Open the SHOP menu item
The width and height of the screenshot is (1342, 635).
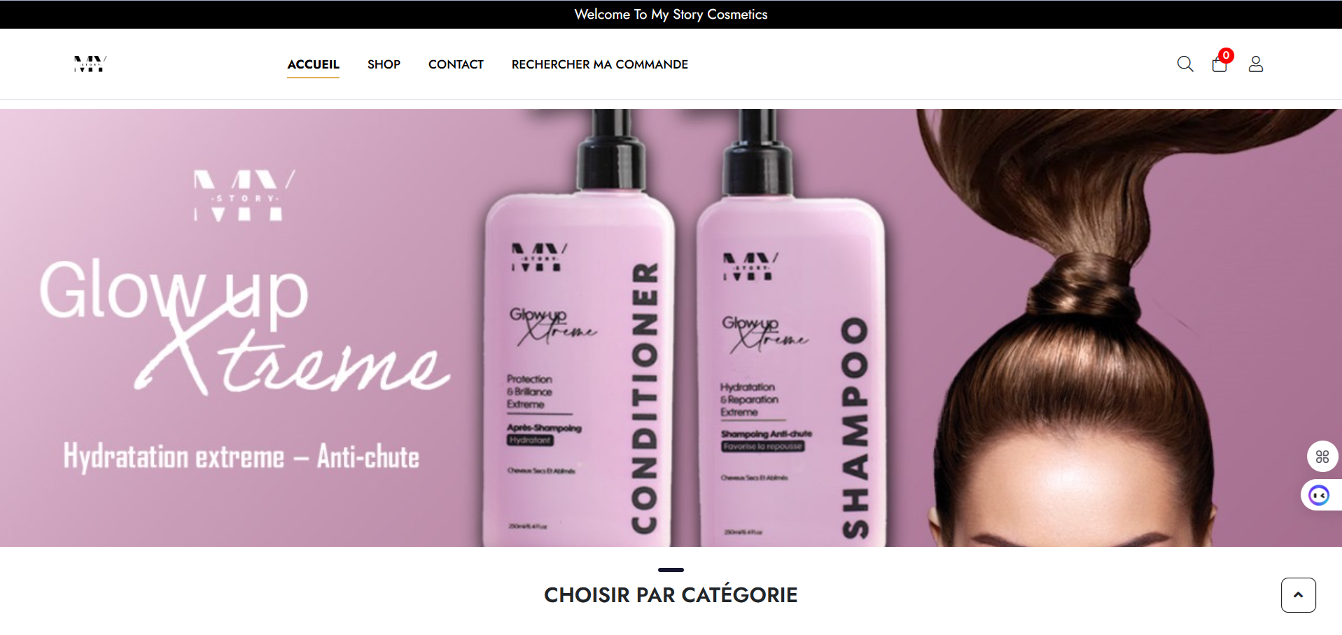[384, 64]
